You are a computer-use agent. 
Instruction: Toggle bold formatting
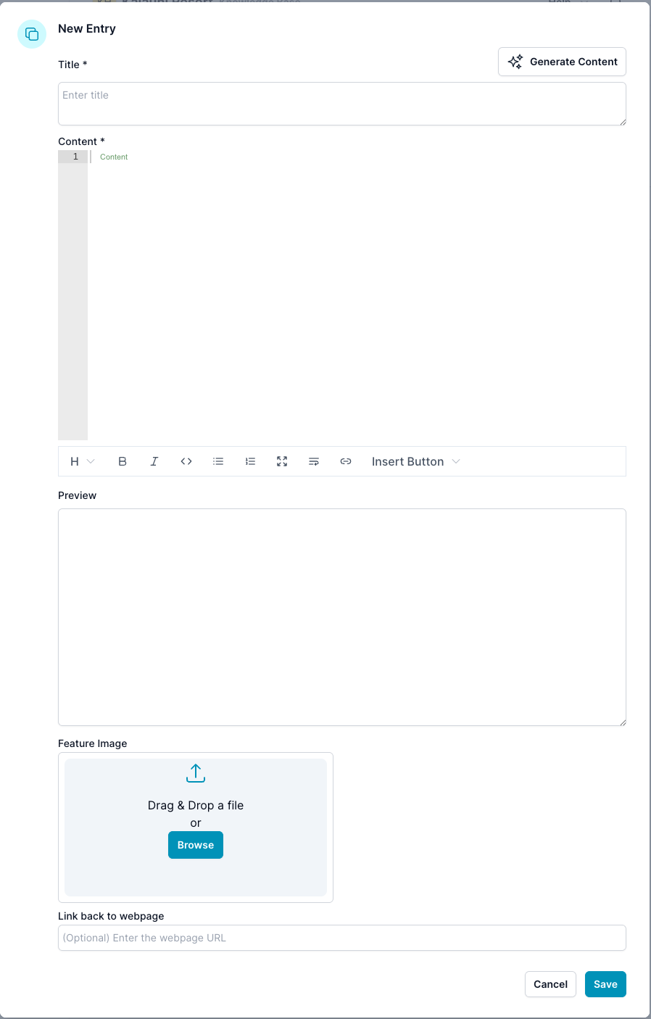123,461
